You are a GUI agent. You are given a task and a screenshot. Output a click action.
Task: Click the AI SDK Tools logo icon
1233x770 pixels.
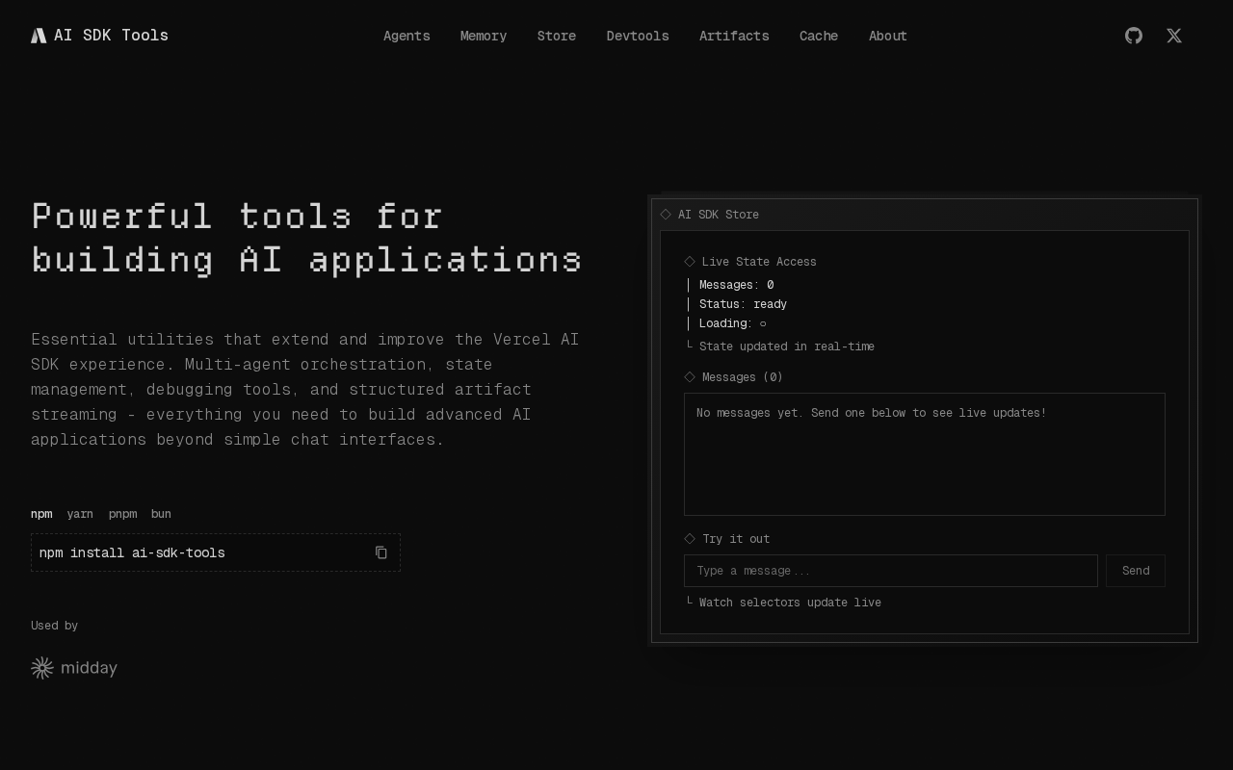click(x=39, y=36)
